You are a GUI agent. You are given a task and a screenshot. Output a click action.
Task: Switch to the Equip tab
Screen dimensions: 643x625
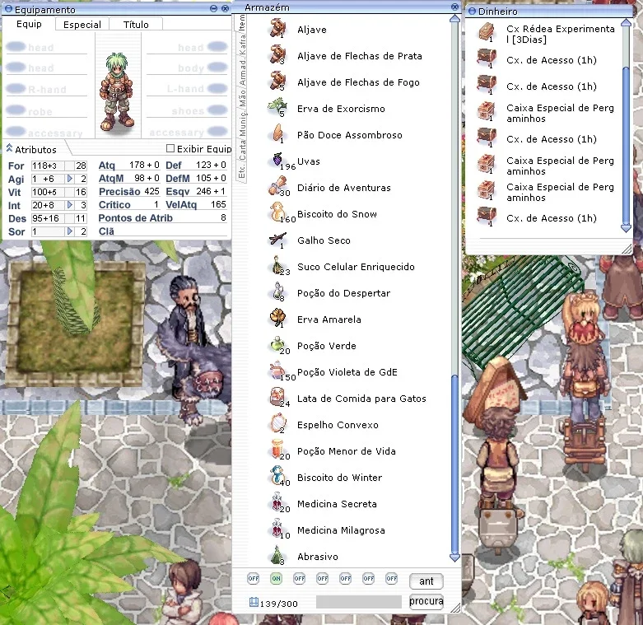click(29, 24)
